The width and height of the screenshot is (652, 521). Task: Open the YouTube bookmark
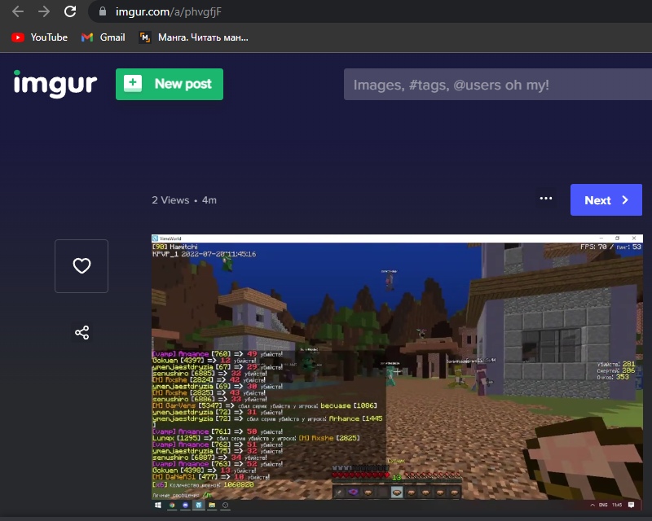pos(40,37)
